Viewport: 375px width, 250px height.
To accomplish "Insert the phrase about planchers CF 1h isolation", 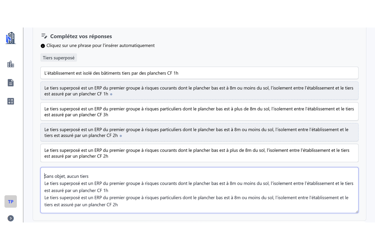I will point(199,73).
